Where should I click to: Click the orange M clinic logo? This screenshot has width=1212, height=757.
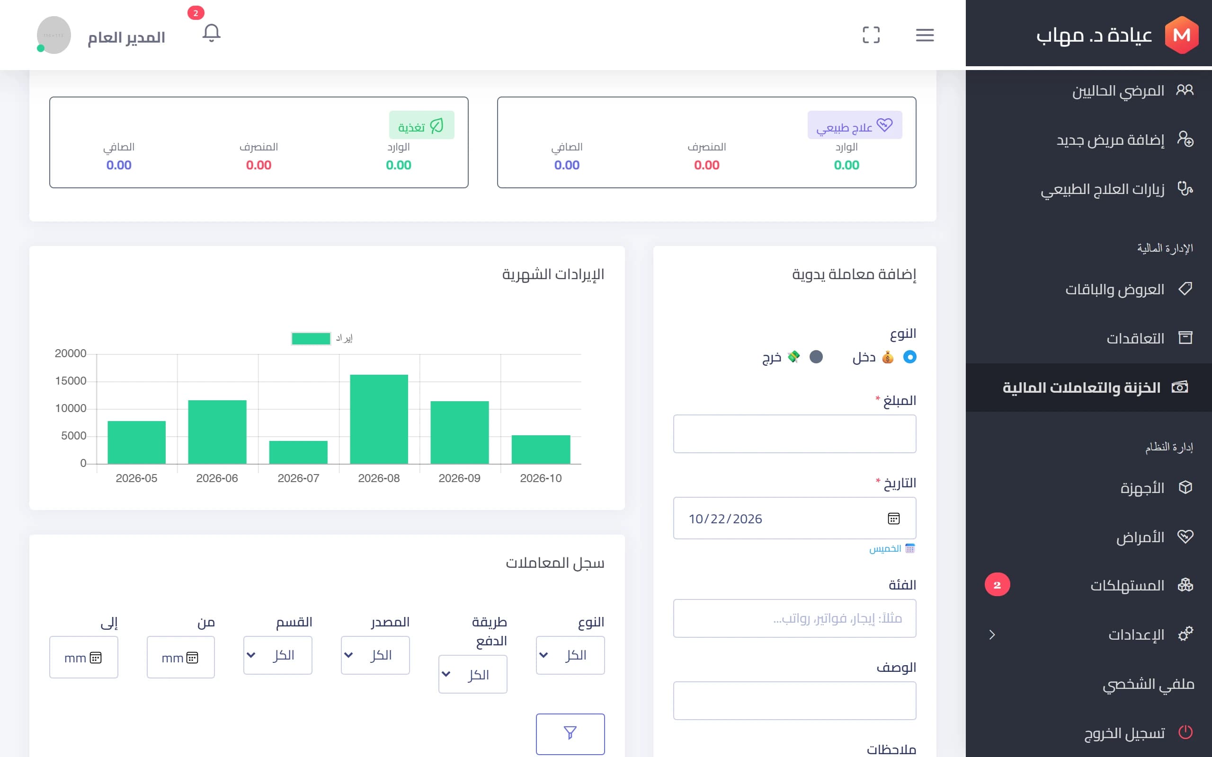(1181, 35)
